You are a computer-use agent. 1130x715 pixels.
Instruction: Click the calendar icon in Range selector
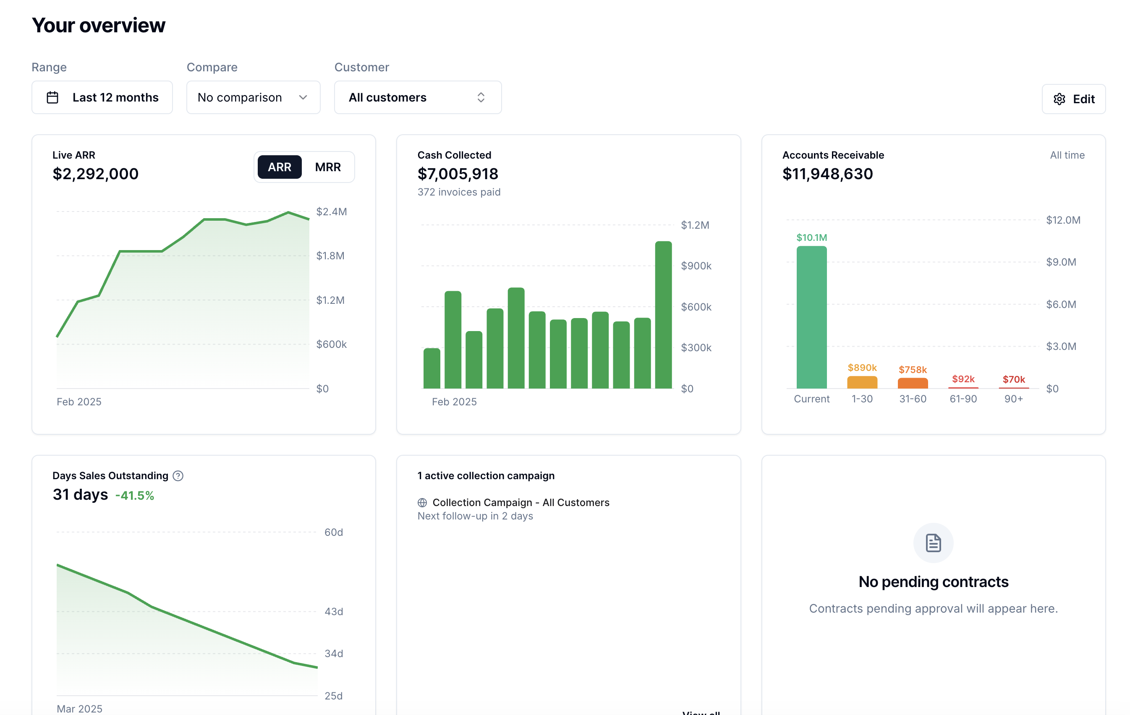point(52,98)
